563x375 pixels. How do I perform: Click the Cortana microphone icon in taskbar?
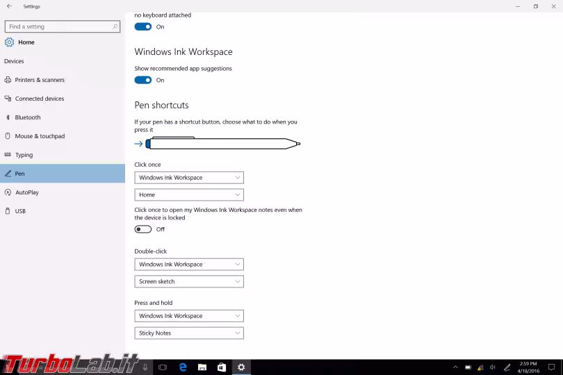[145, 367]
